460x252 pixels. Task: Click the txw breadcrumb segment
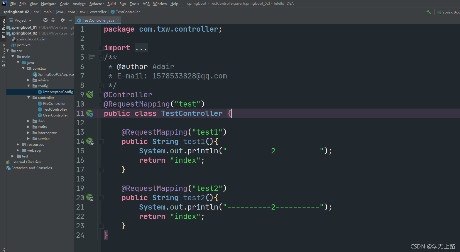pos(82,12)
